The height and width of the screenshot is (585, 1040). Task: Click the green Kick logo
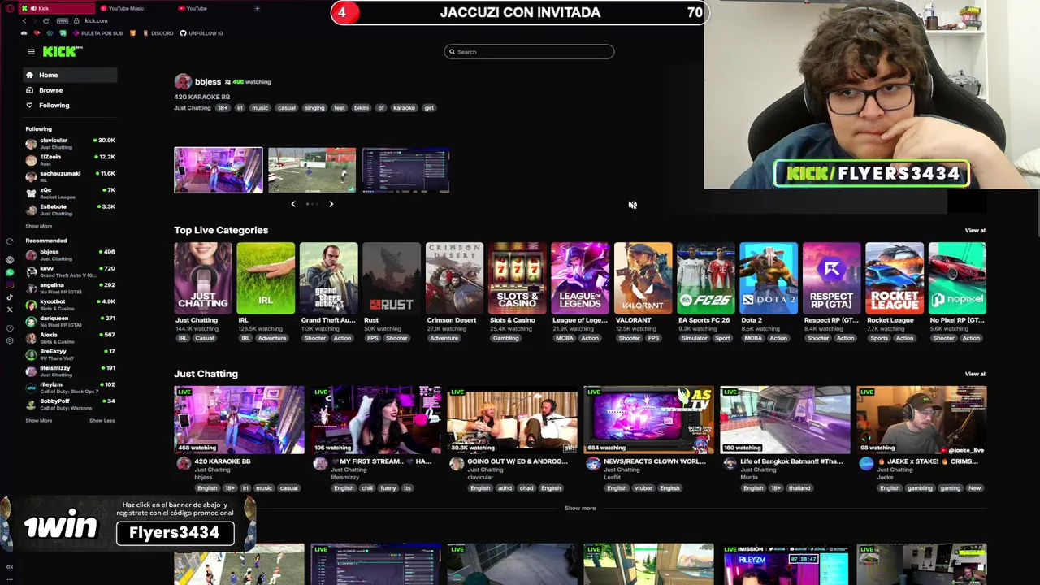tap(63, 51)
